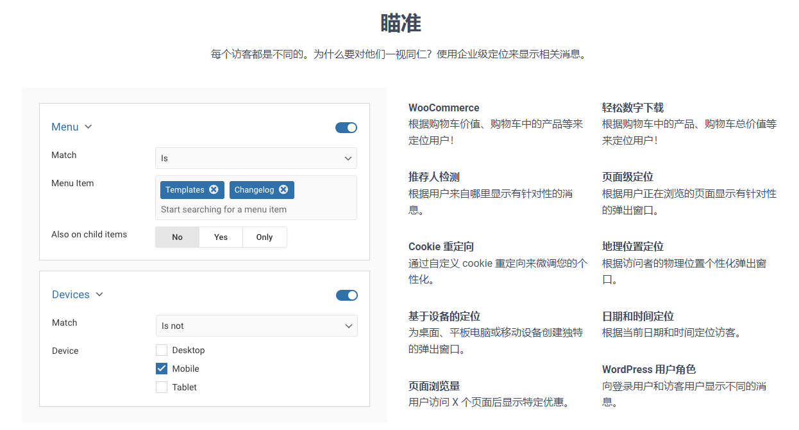
Task: Click the Device field label
Action: 65,351
